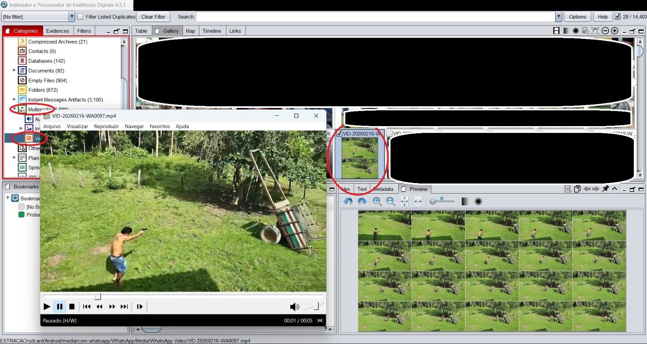The image size is (647, 344).
Task: Toggle video thumbnails in the gallery toolbar
Action: pyautogui.click(x=556, y=31)
